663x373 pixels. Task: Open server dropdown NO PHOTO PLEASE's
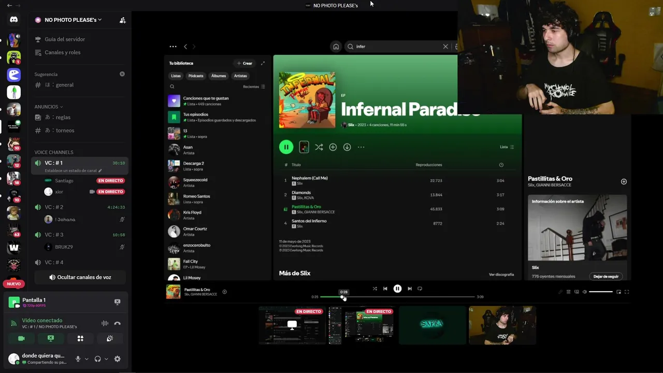pyautogui.click(x=73, y=20)
